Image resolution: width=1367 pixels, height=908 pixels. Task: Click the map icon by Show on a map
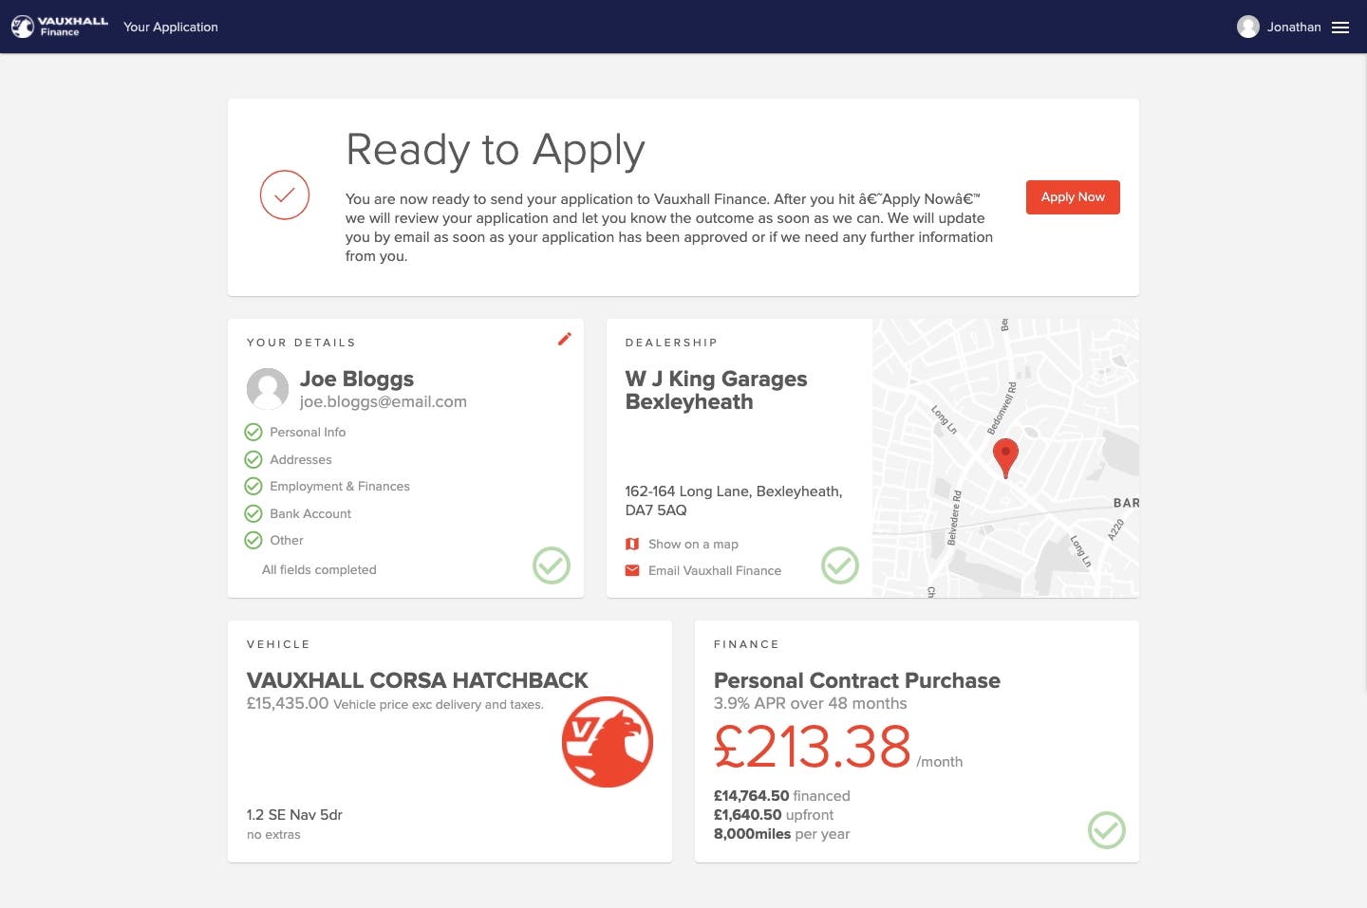(x=632, y=544)
